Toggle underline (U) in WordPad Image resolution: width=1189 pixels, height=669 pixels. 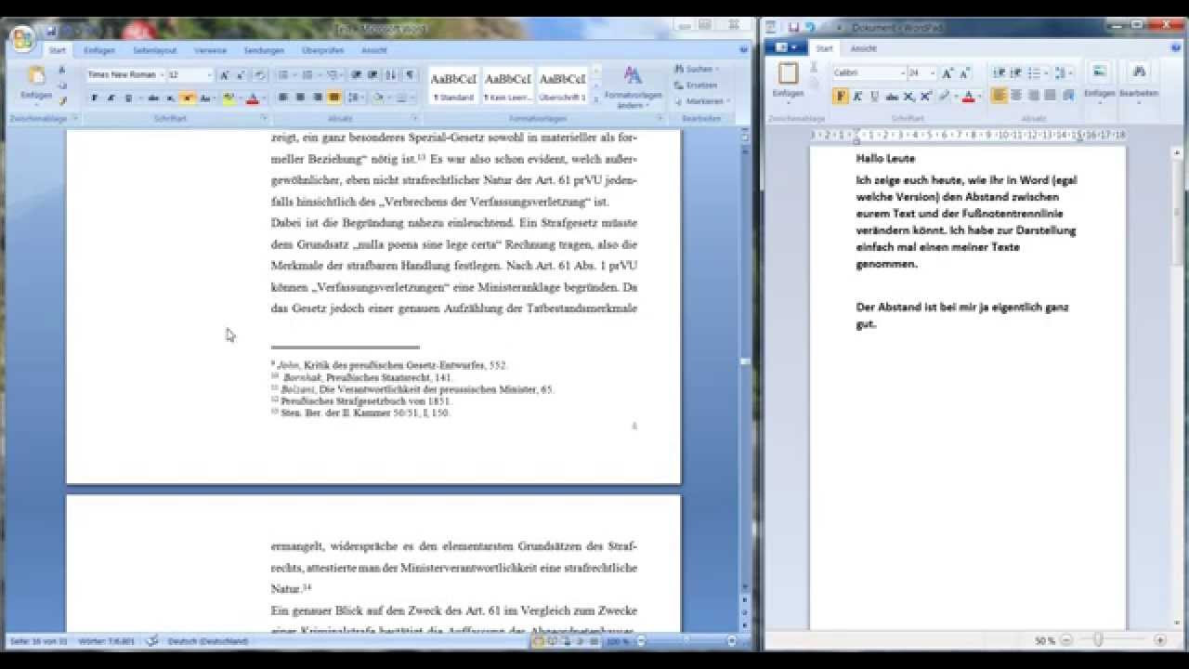click(x=874, y=96)
